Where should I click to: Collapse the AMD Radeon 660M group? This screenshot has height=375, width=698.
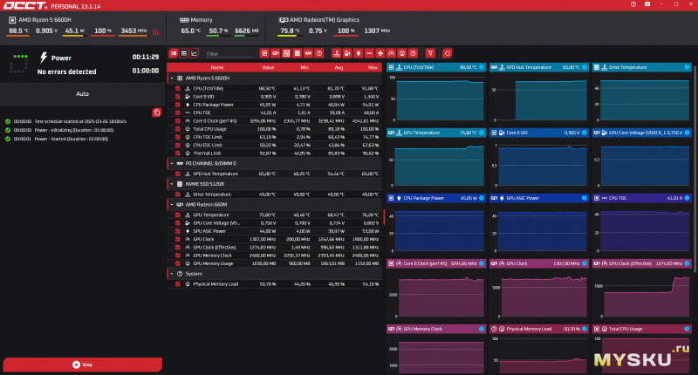[172, 205]
